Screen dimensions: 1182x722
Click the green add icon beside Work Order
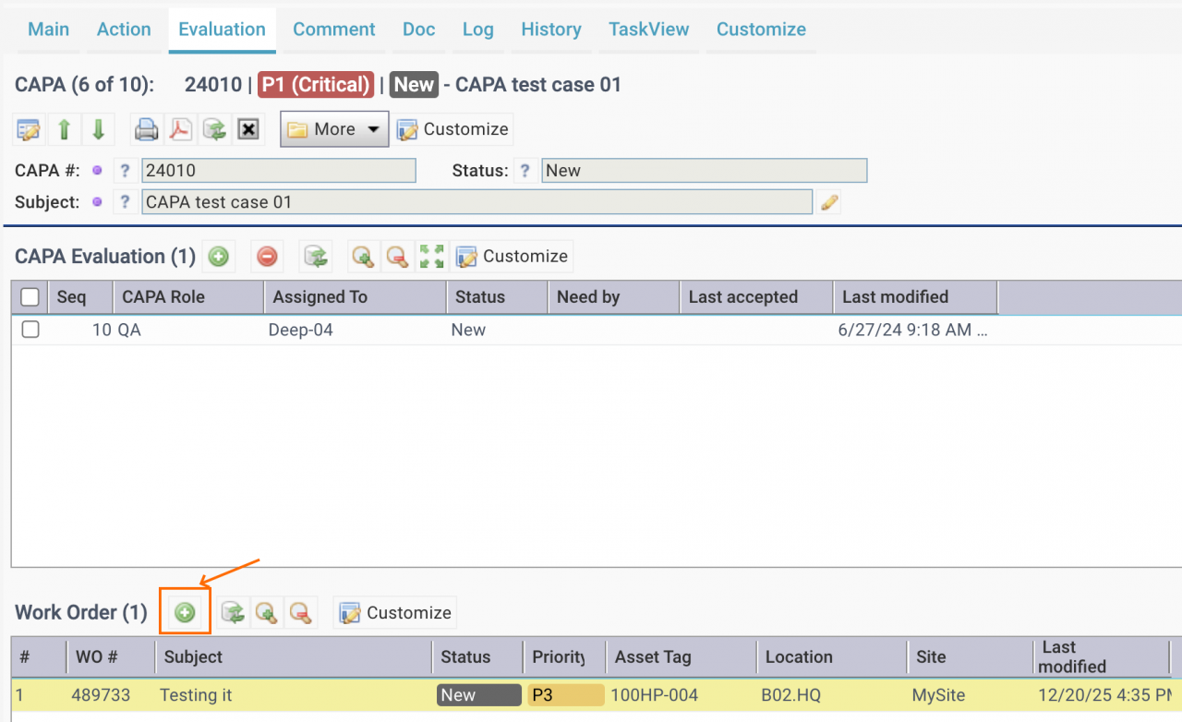tap(186, 612)
